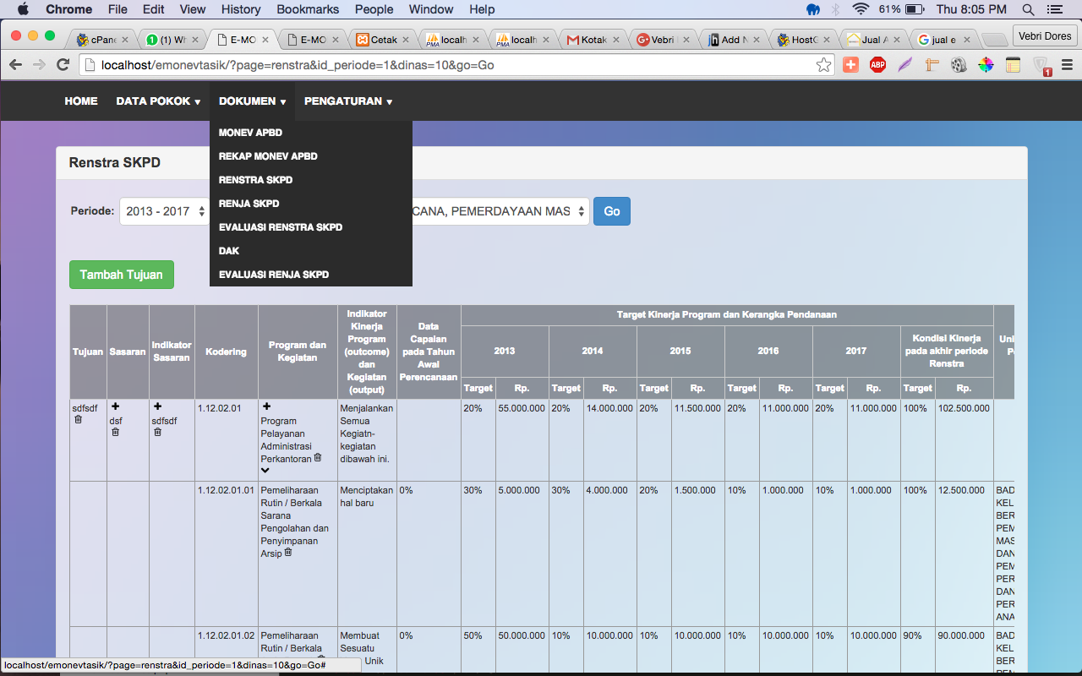1082x676 pixels.
Task: Choose Rekap Monev APBD menu item
Action: (x=267, y=156)
